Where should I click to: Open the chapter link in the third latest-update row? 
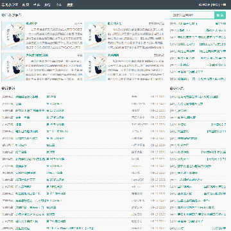[55, 110]
